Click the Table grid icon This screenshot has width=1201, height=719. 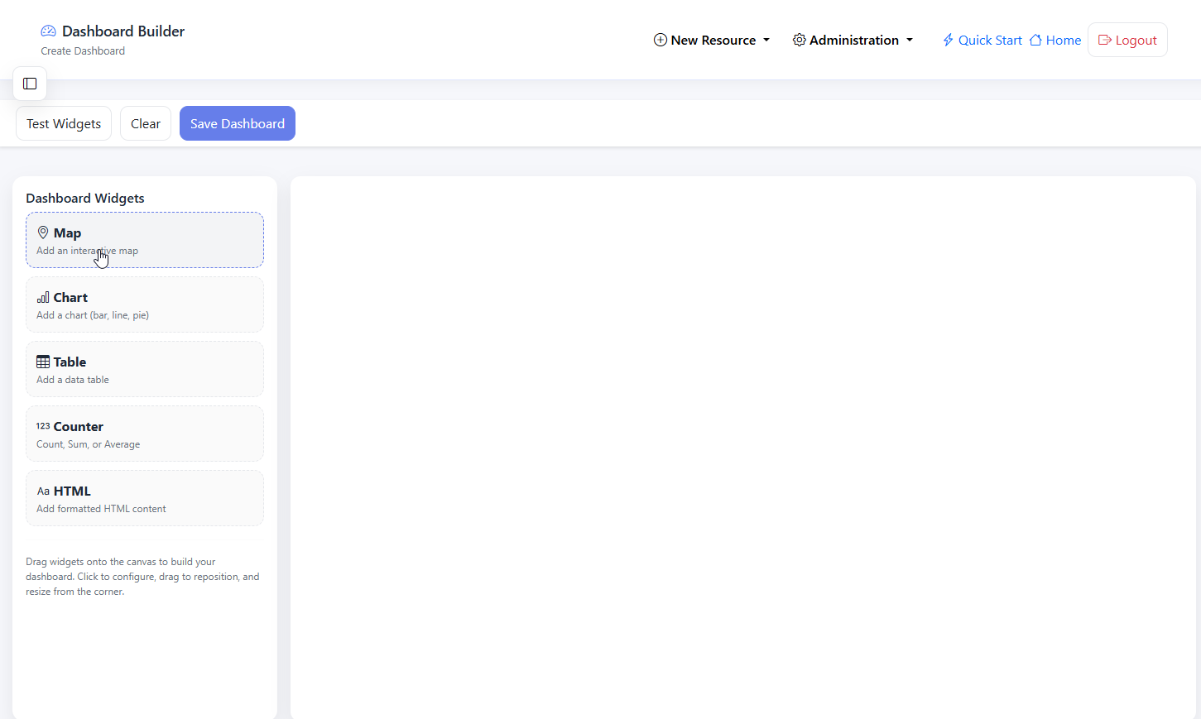43,362
